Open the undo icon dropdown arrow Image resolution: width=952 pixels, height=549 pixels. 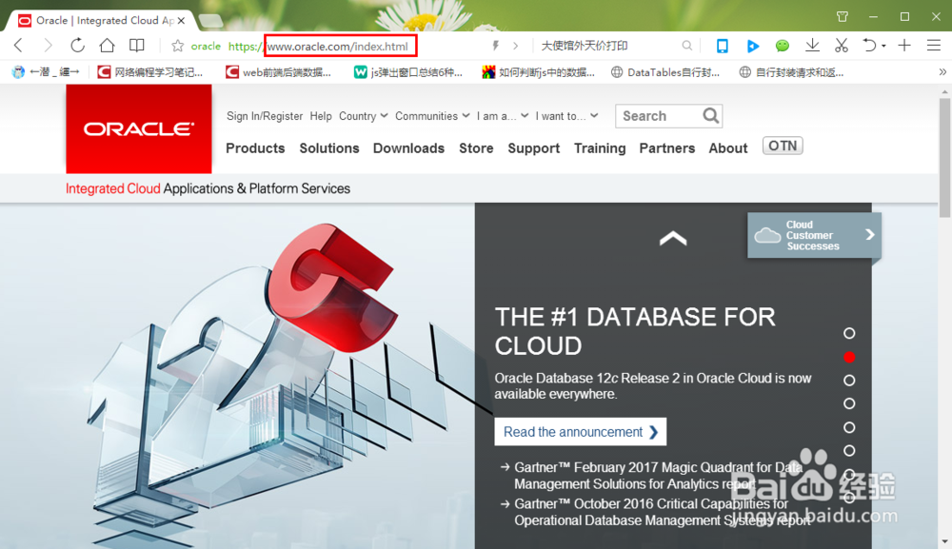883,46
